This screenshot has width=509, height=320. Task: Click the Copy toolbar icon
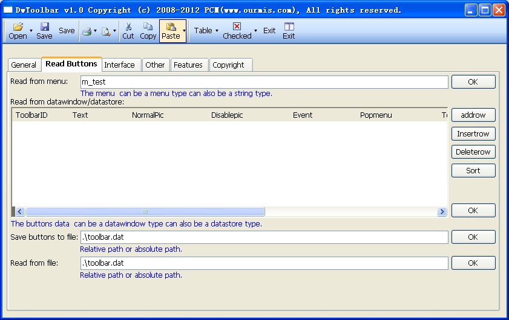148,27
